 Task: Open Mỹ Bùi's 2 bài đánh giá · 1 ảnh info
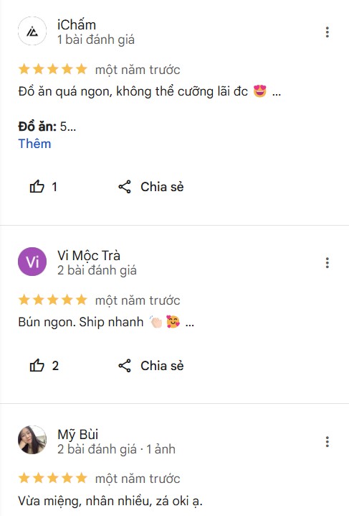116,449
